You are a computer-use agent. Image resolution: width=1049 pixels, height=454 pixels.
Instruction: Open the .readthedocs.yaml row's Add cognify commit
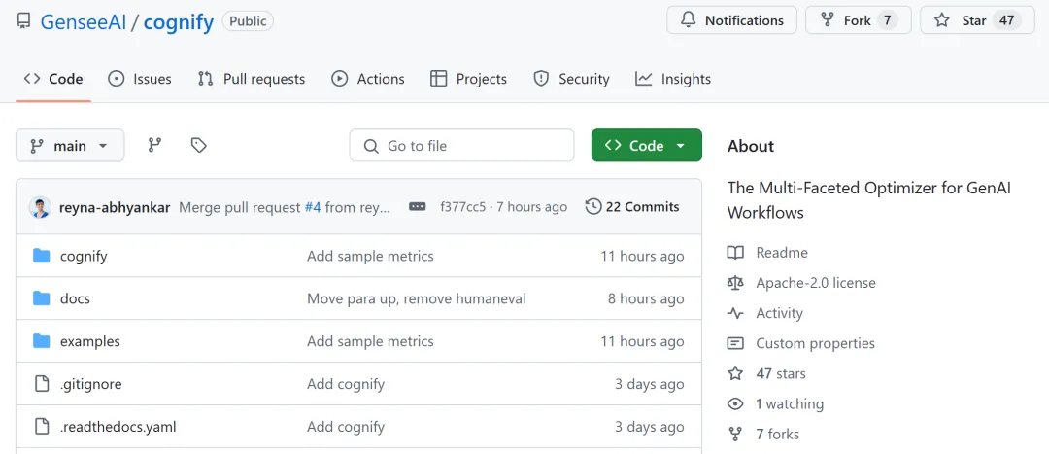click(346, 427)
